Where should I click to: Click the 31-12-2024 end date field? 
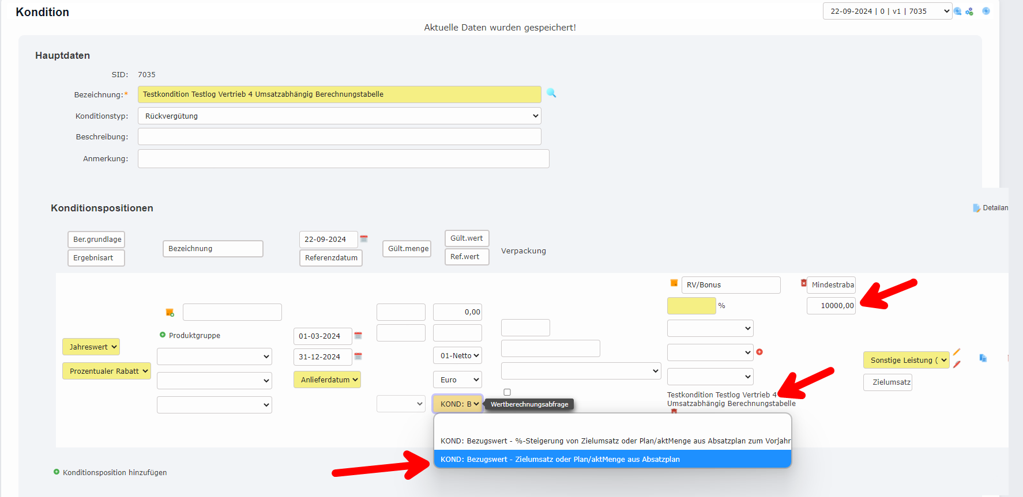coord(323,356)
